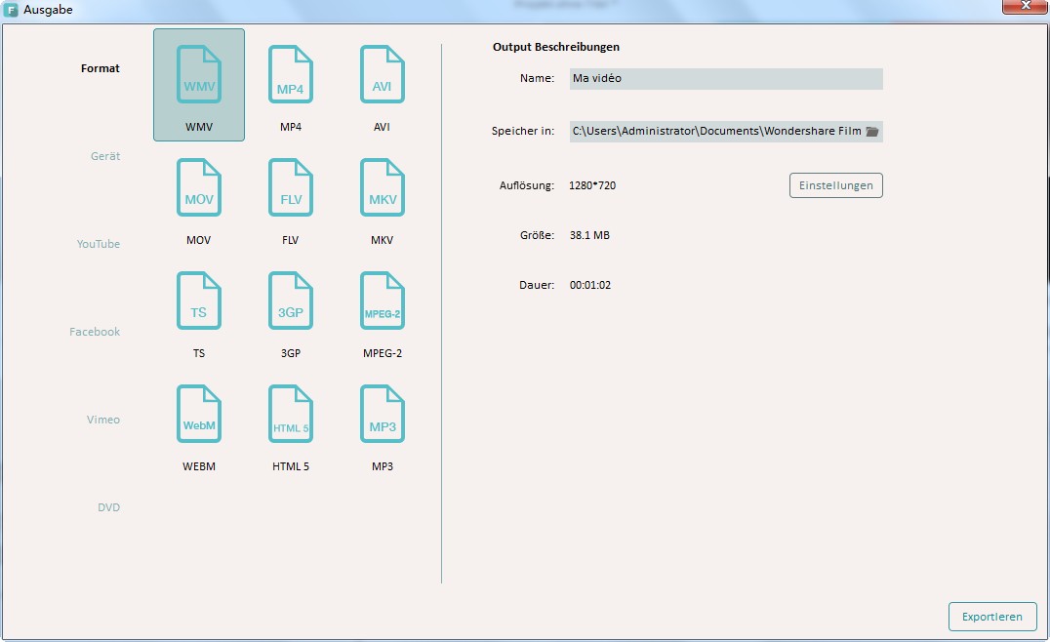Image resolution: width=1050 pixels, height=642 pixels.
Task: Pick the TS format icon
Action: pyautogui.click(x=199, y=301)
